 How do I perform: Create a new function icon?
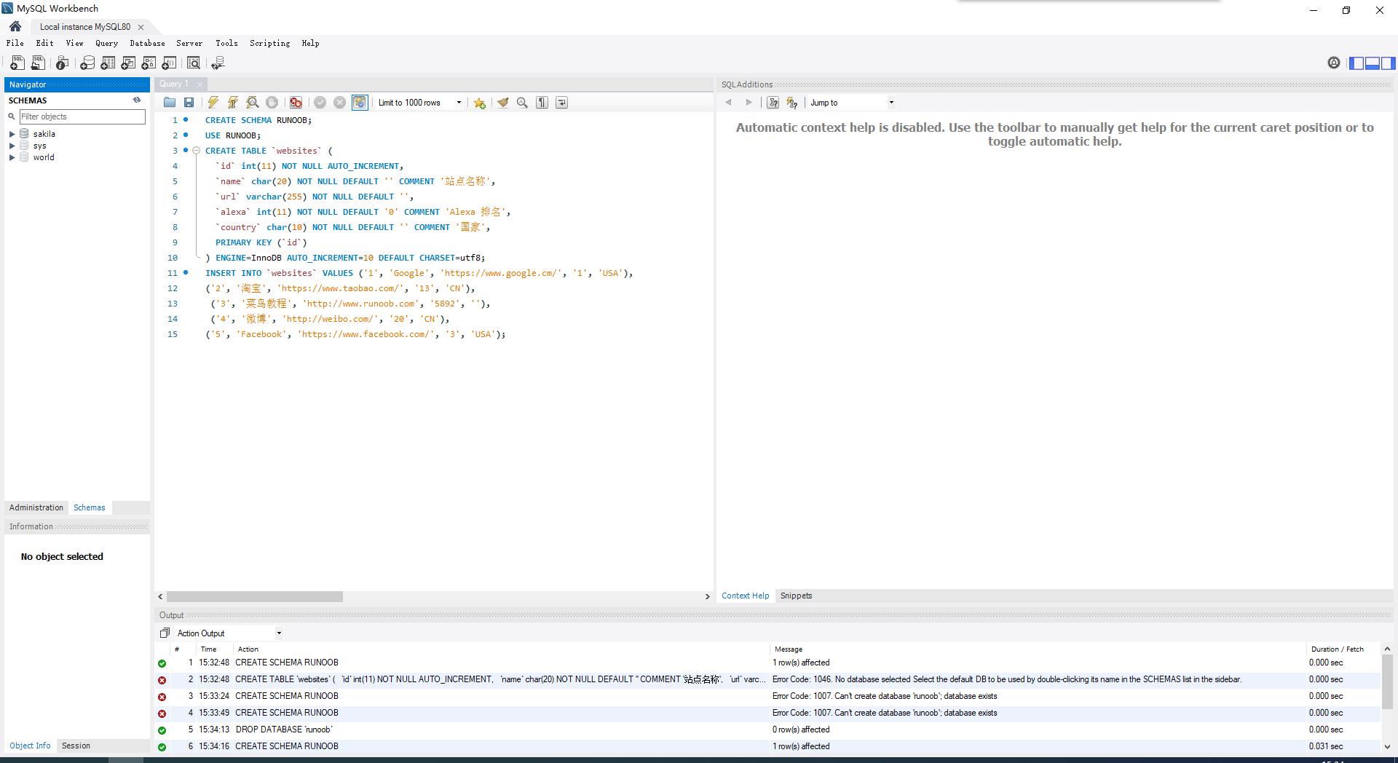(169, 63)
